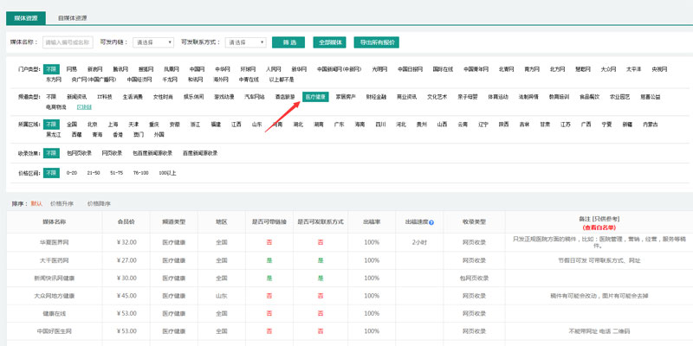Choose 香港 in the region filter
The width and height of the screenshot is (693, 346).
[118, 135]
